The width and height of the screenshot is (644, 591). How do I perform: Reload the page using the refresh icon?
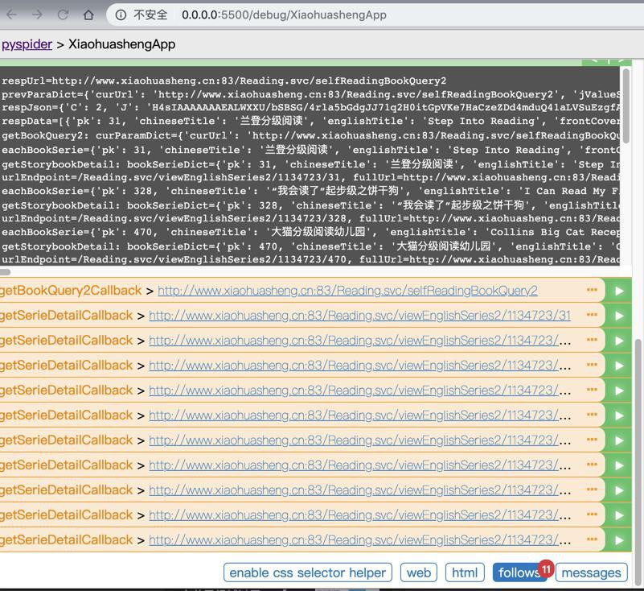(x=63, y=15)
